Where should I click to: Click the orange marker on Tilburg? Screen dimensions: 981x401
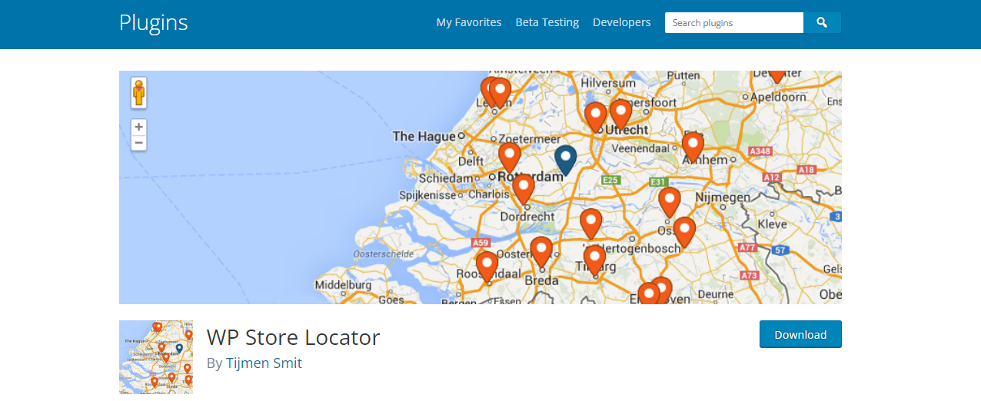594,261
